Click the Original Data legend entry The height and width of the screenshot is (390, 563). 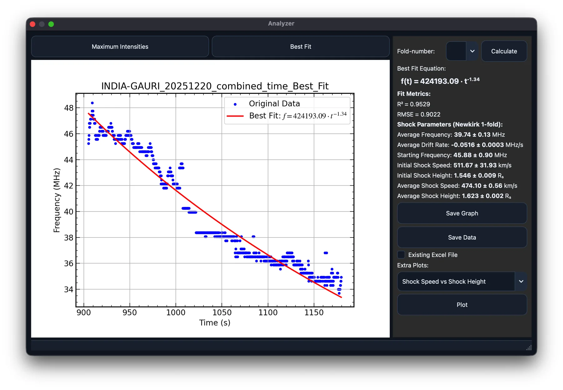coord(274,103)
